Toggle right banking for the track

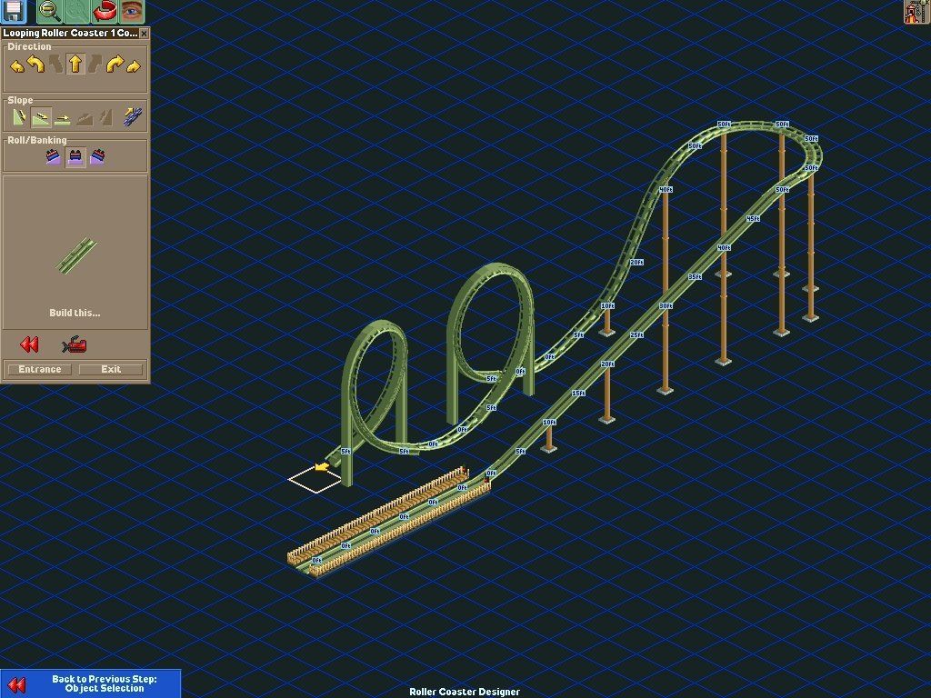pyautogui.click(x=97, y=157)
